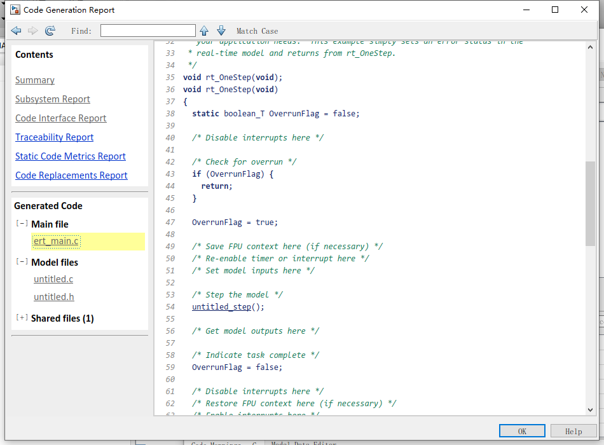
Task: Click the Back navigation arrow
Action: click(x=16, y=31)
